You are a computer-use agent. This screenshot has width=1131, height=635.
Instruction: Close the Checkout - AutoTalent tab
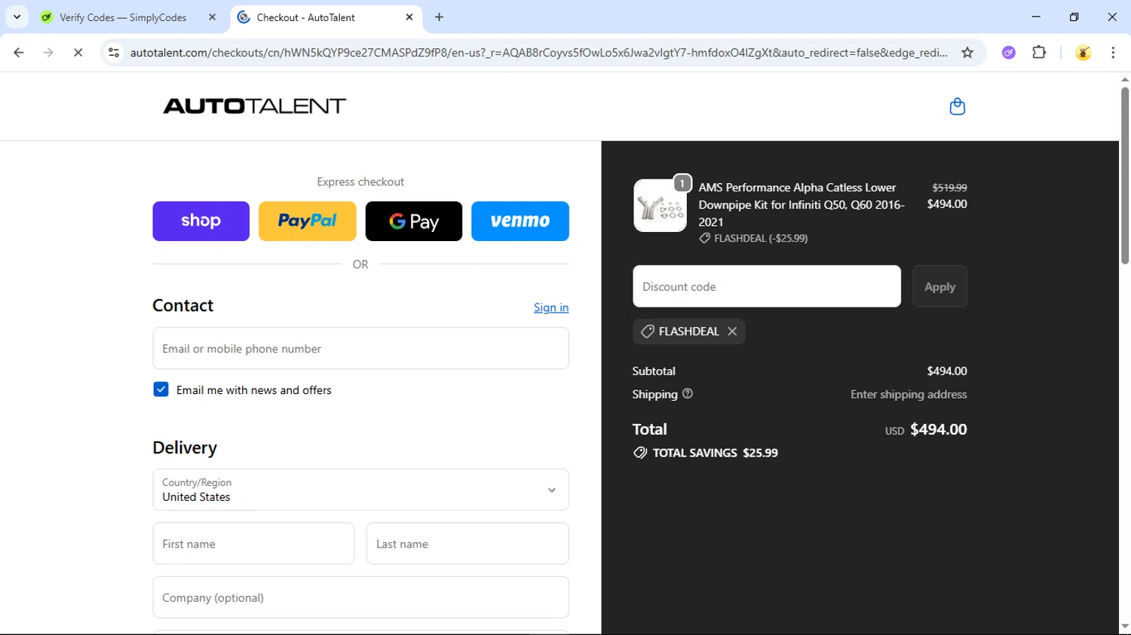(409, 17)
